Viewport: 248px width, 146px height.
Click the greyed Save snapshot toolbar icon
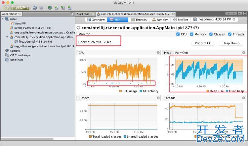click(41, 8)
